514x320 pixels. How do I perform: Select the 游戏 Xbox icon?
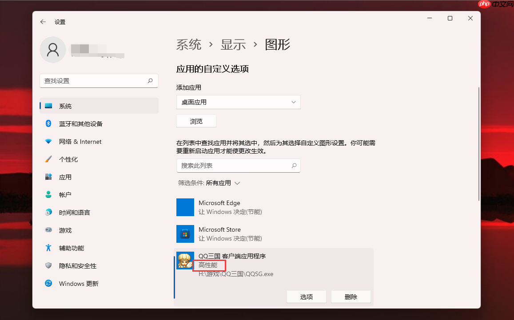pos(49,230)
